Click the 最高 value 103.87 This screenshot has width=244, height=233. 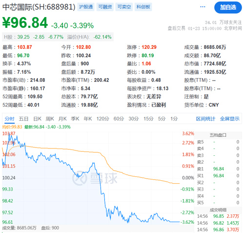[x=24, y=47]
